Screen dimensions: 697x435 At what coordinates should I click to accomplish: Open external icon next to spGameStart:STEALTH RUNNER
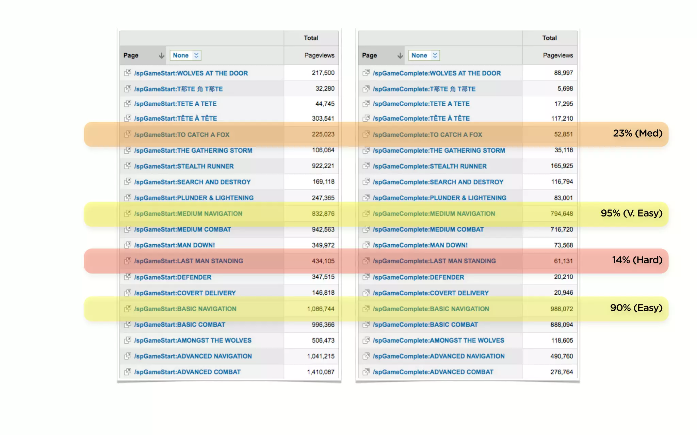[127, 166]
